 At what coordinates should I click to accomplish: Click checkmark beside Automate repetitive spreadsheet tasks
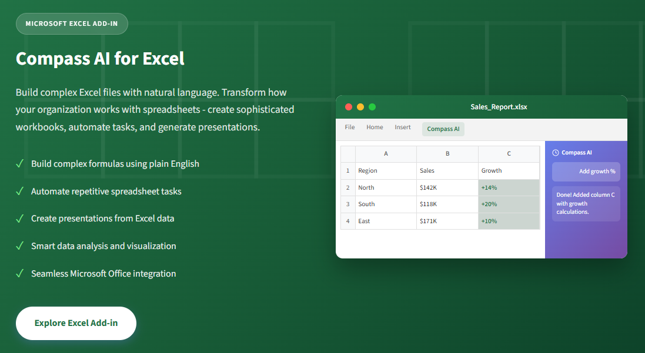tap(20, 191)
